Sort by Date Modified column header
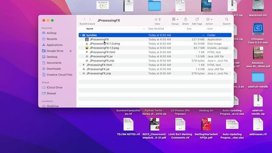Viewport: 272px width, 153px height. [x=156, y=29]
